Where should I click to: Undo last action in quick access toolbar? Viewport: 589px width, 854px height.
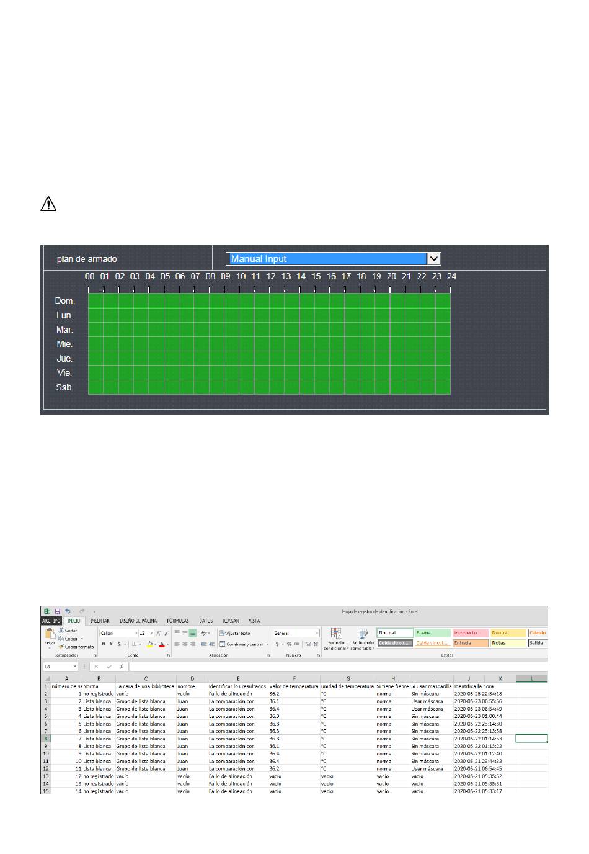click(68, 611)
